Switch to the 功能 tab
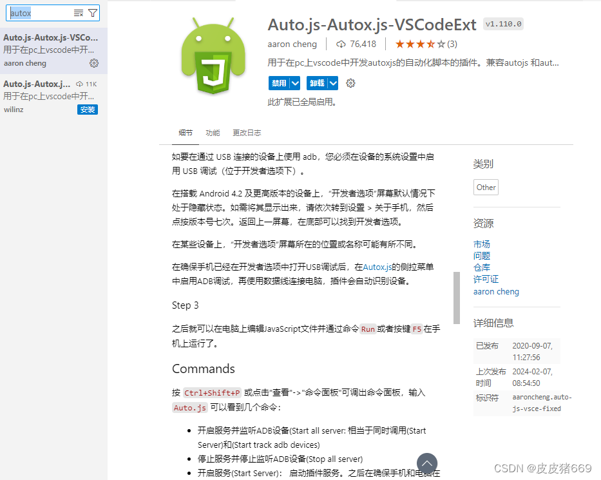The height and width of the screenshot is (480, 601). pyautogui.click(x=213, y=133)
